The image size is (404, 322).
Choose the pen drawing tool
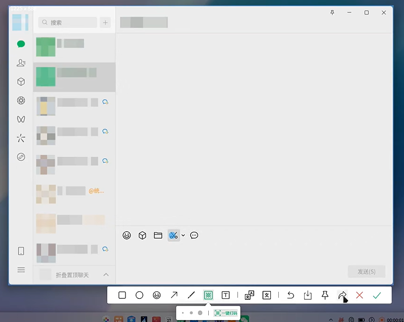coord(191,295)
